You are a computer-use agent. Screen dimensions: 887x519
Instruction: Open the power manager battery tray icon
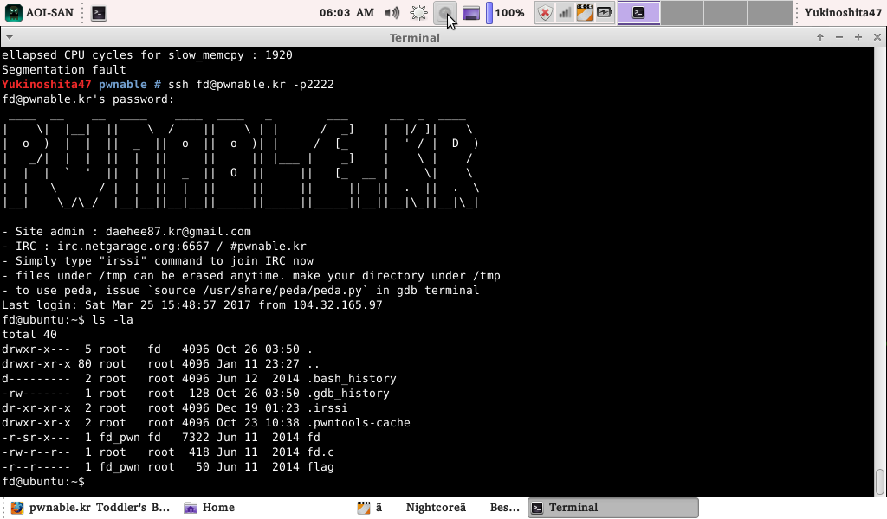(x=605, y=12)
